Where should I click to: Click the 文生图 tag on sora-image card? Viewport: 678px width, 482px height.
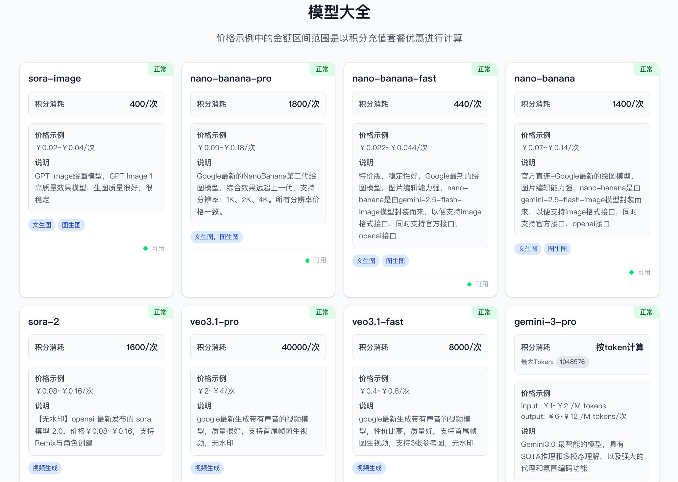[42, 225]
